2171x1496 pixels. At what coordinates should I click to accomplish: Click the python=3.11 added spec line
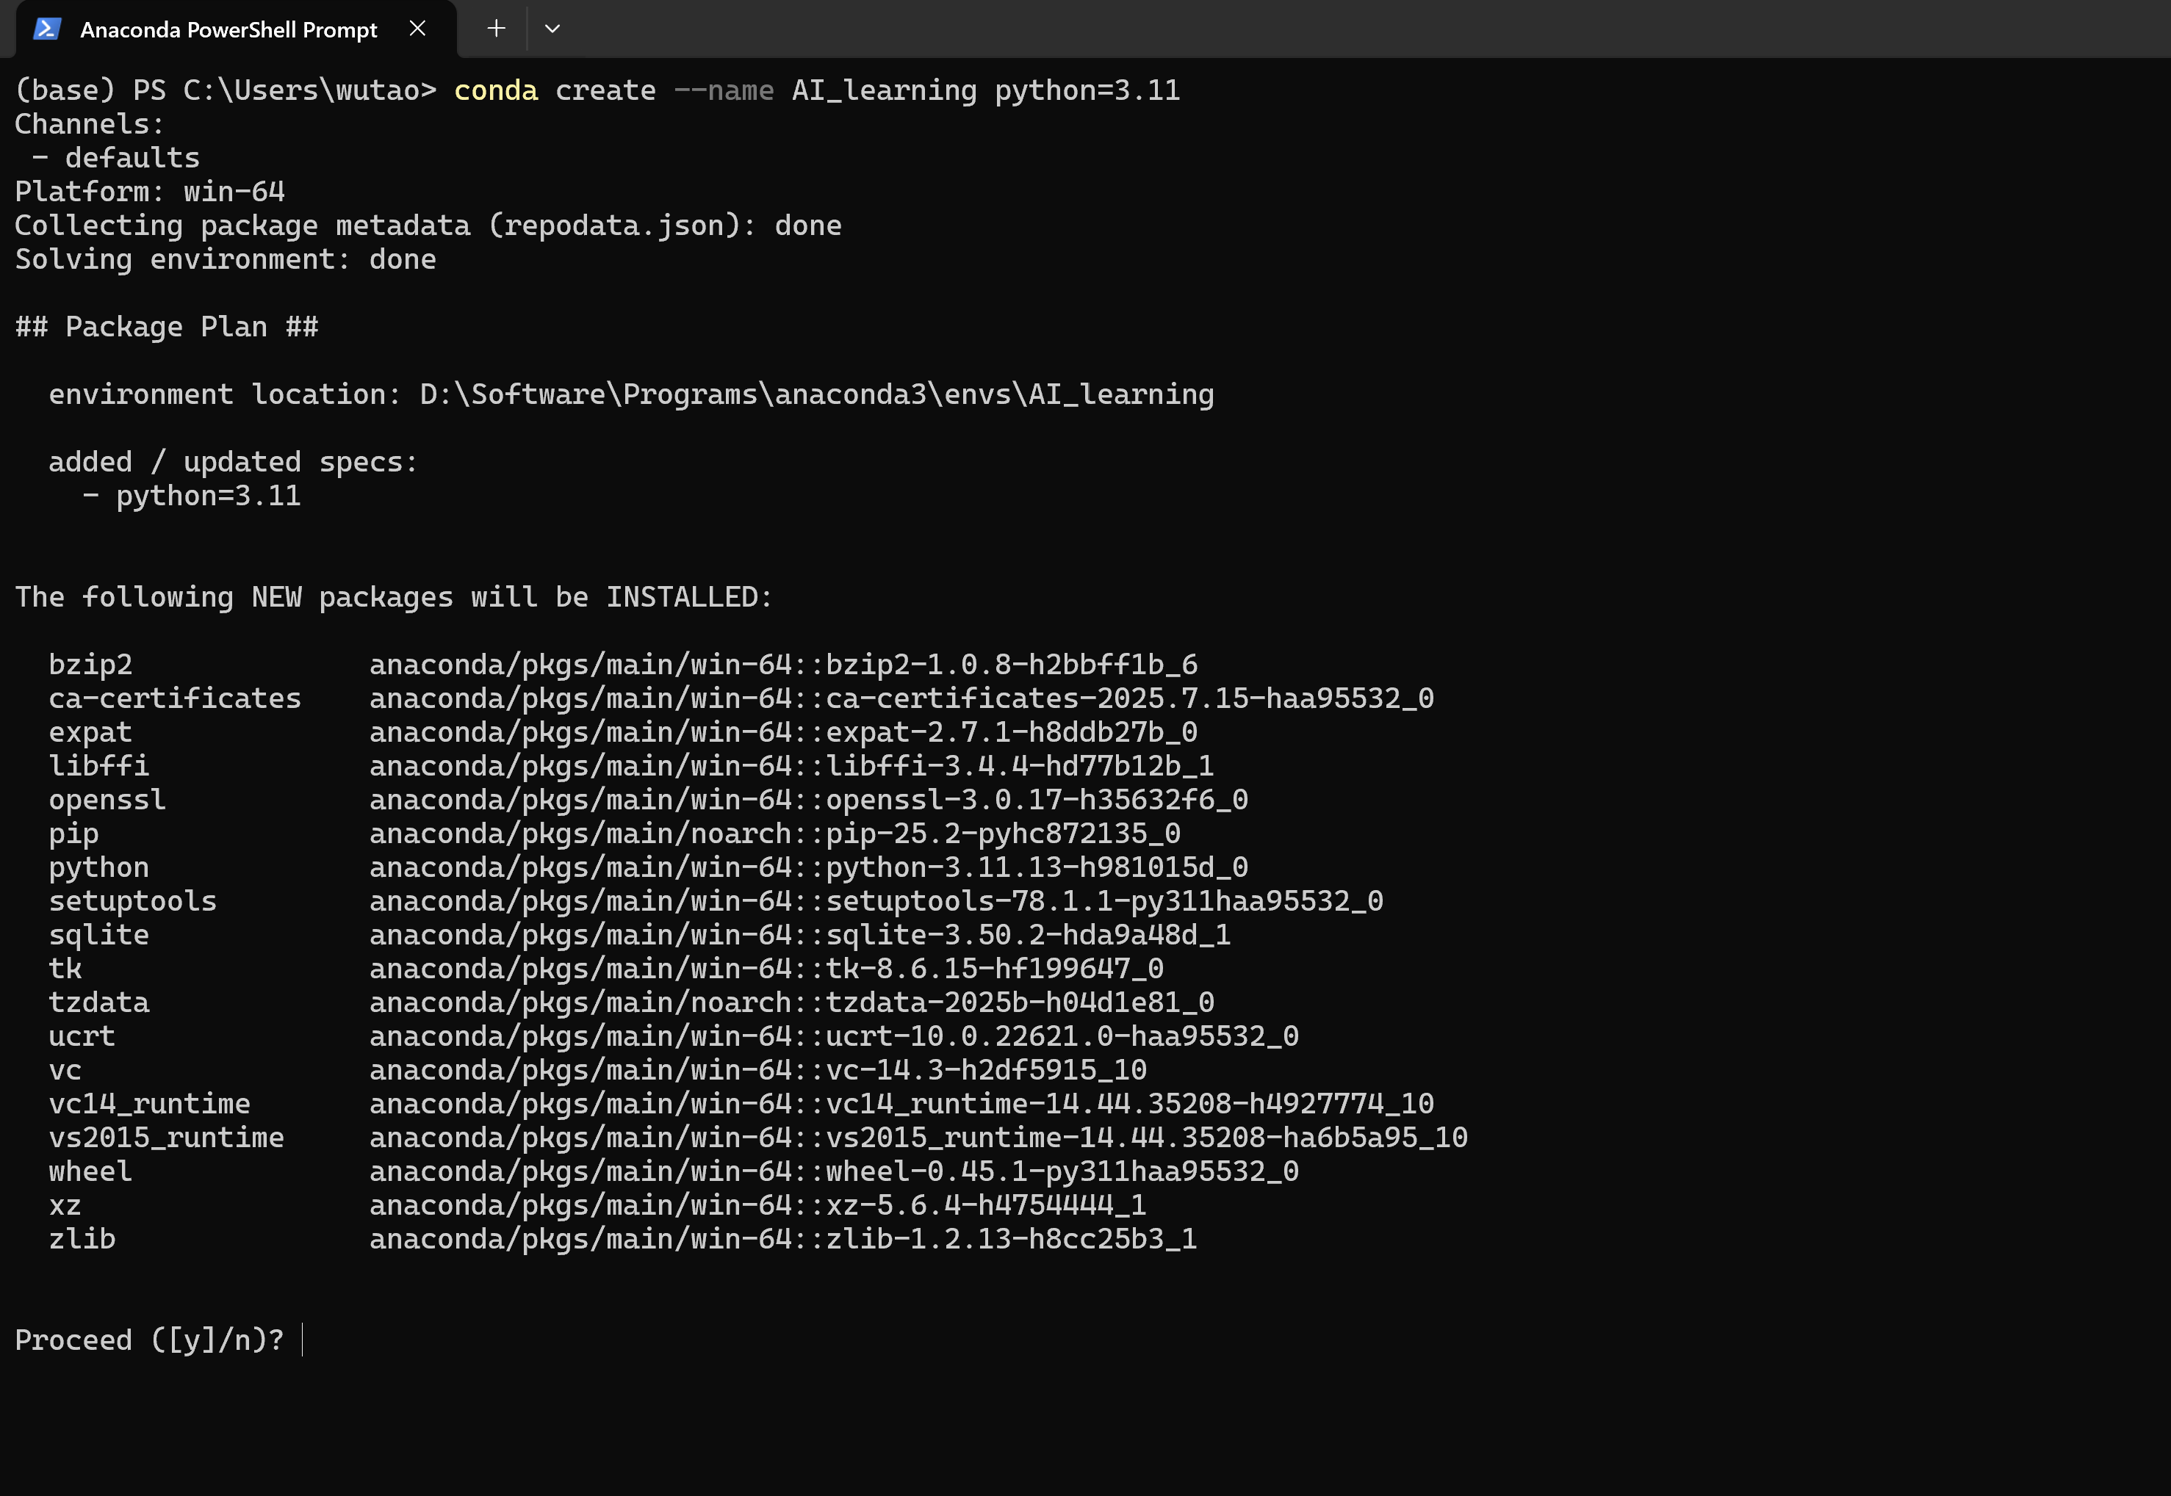coord(207,496)
